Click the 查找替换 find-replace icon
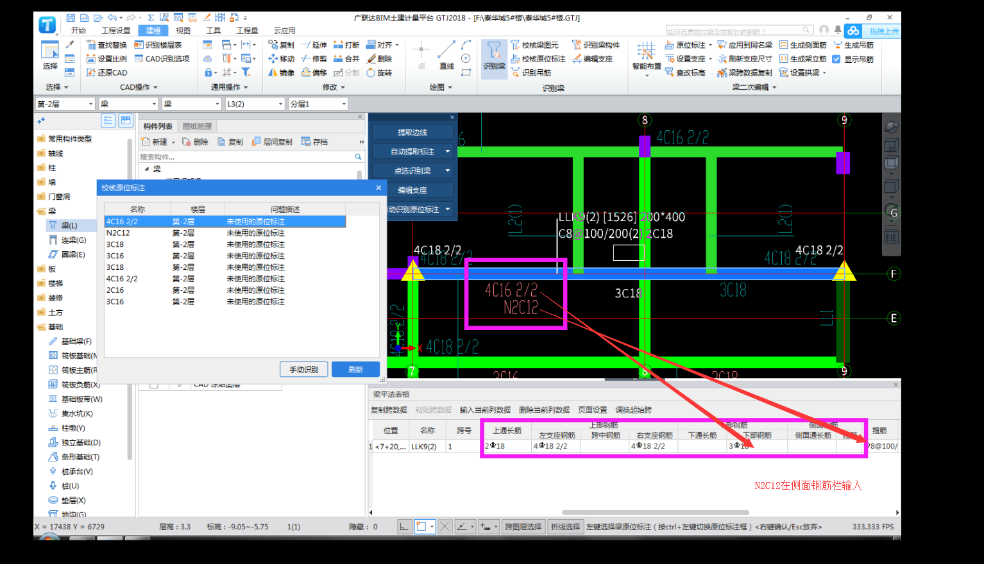The width and height of the screenshot is (984, 564). [92, 45]
